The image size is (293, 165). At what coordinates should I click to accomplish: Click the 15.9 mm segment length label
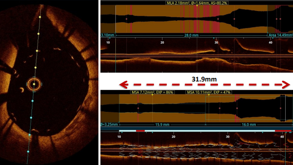(162, 125)
